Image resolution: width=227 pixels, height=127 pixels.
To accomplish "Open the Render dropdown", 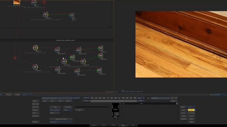I will (x=35, y=101).
